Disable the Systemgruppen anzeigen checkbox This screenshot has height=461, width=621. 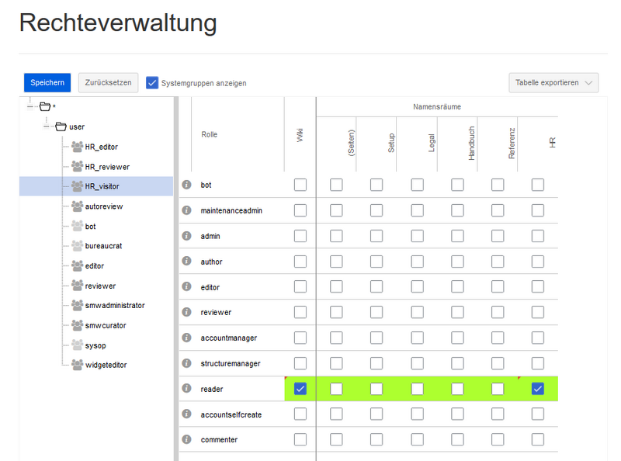pyautogui.click(x=152, y=82)
